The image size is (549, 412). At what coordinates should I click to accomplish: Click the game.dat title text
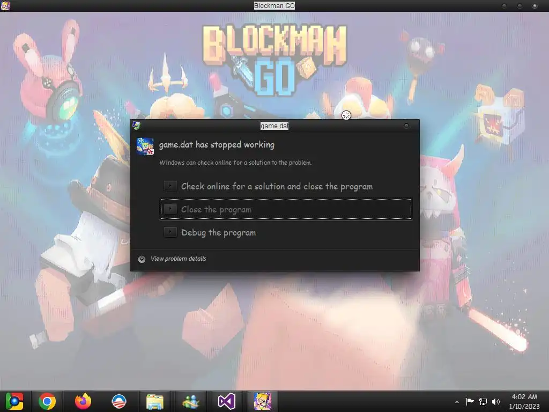274,126
